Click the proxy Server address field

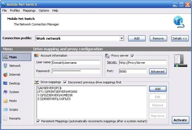[143, 62]
